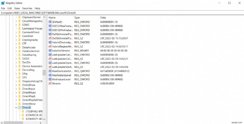The width and height of the screenshot is (244, 124).
Task: Click the REG_QWORD type cell
Action: pyautogui.click(x=82, y=71)
